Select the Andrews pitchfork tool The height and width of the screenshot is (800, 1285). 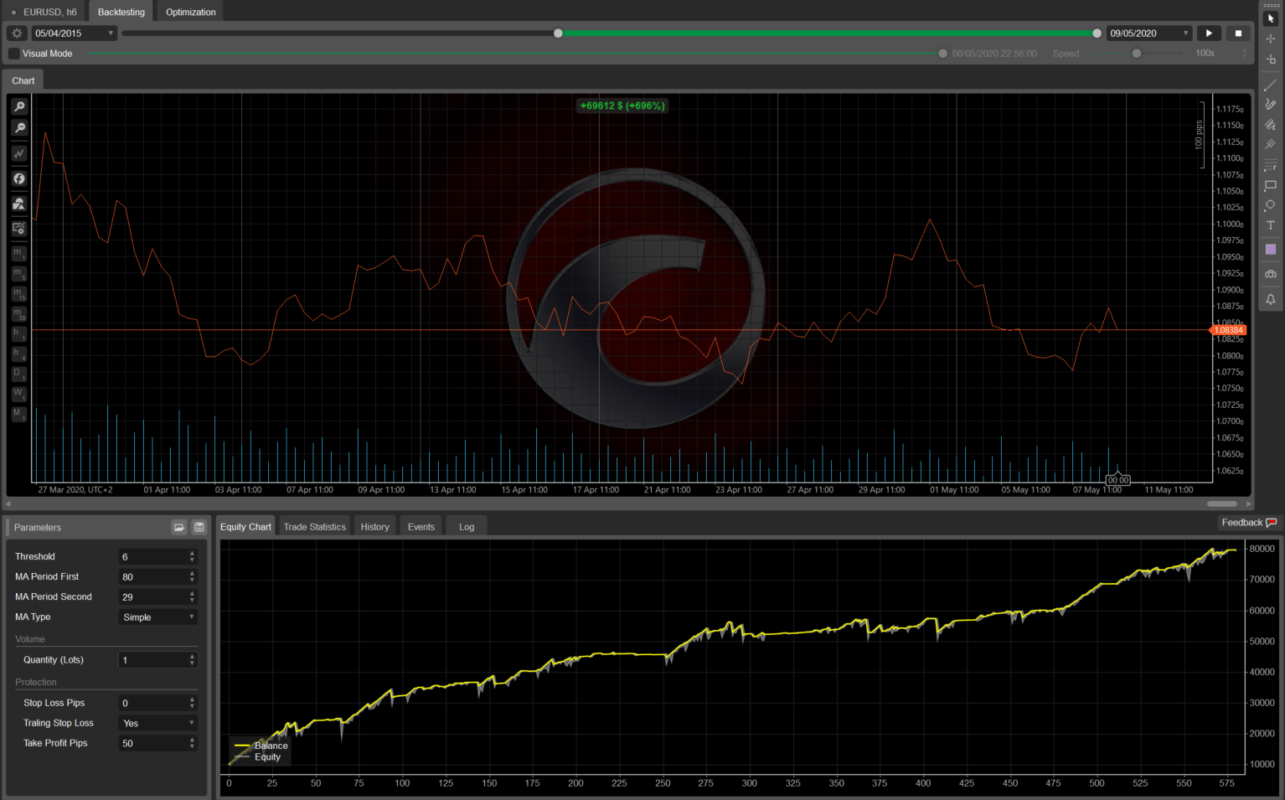tap(1271, 145)
